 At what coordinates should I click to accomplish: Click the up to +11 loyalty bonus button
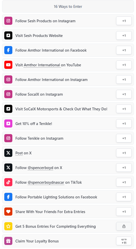coord(124,241)
